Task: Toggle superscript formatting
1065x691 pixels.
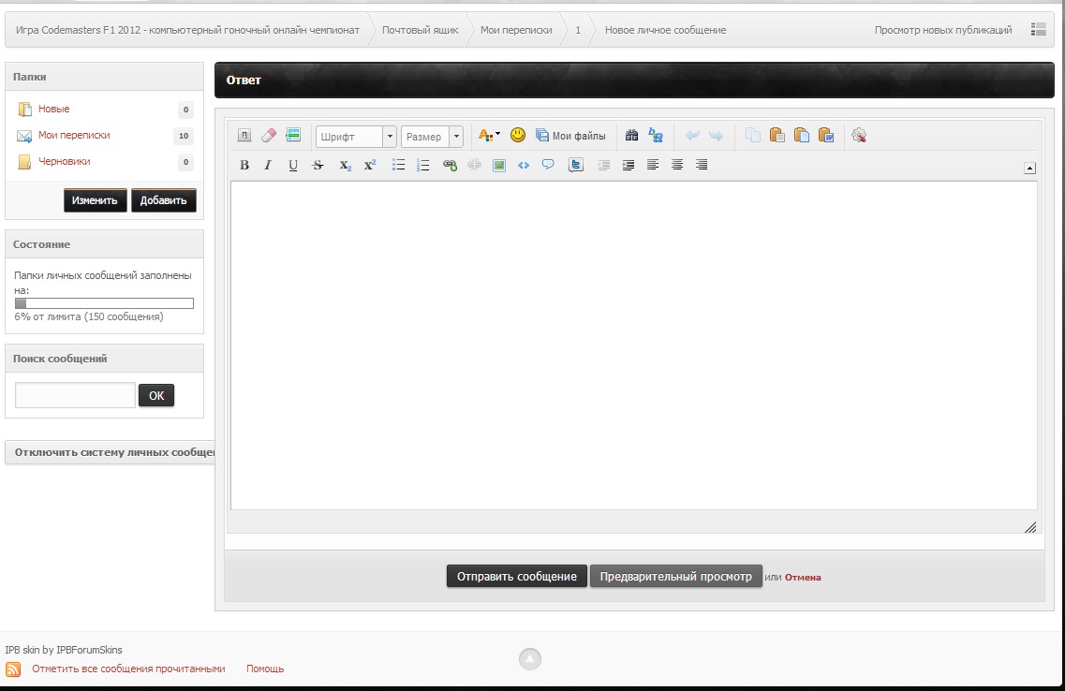Action: tap(369, 165)
